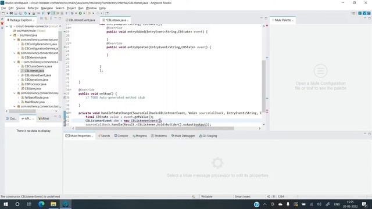Open the Console tab

click(121, 136)
